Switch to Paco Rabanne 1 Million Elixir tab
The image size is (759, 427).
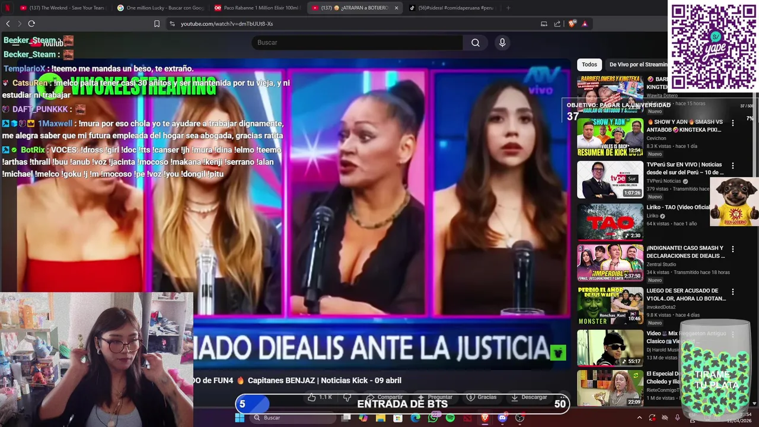pyautogui.click(x=257, y=8)
